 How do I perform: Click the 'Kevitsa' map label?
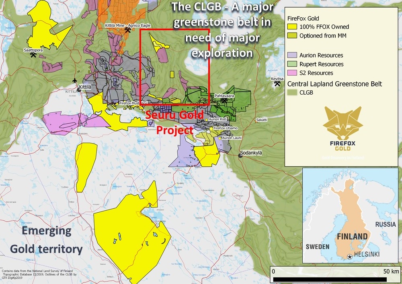[x=277, y=79]
